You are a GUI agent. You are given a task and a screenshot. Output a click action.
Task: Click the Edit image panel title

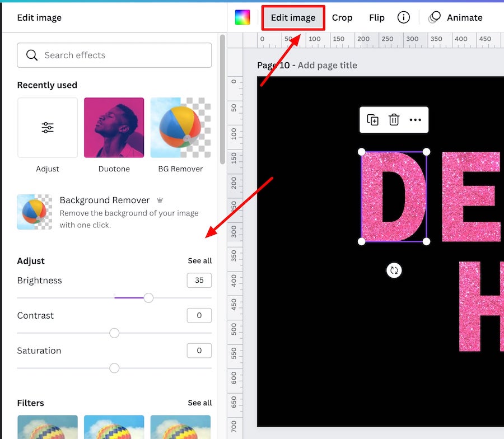39,18
